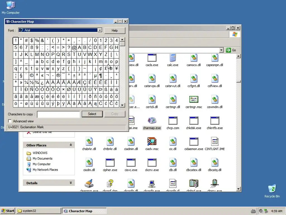Select the charmap.exe icon

[152, 121]
